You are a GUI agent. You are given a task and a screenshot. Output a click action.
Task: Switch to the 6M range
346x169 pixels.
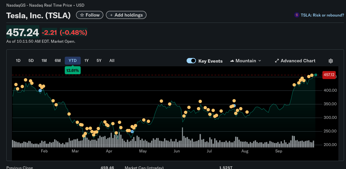pos(58,61)
